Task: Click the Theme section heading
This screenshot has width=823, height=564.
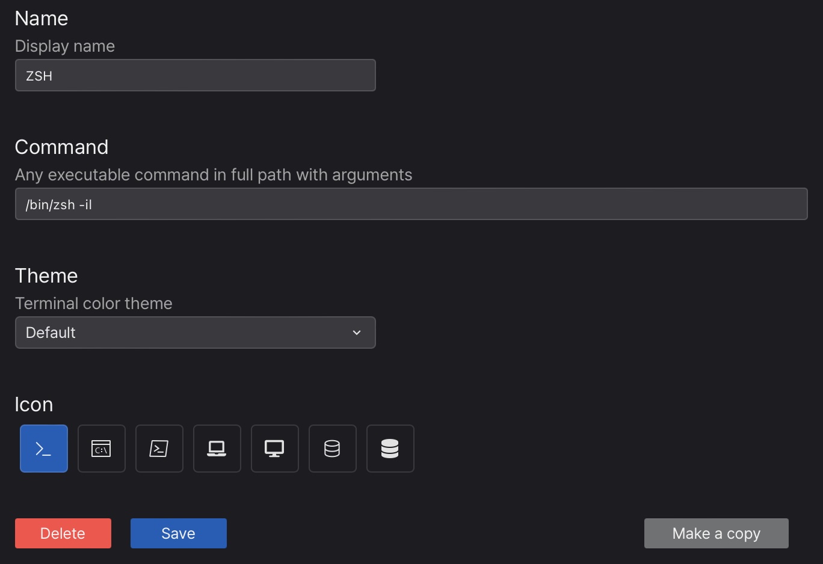Action: click(x=46, y=276)
